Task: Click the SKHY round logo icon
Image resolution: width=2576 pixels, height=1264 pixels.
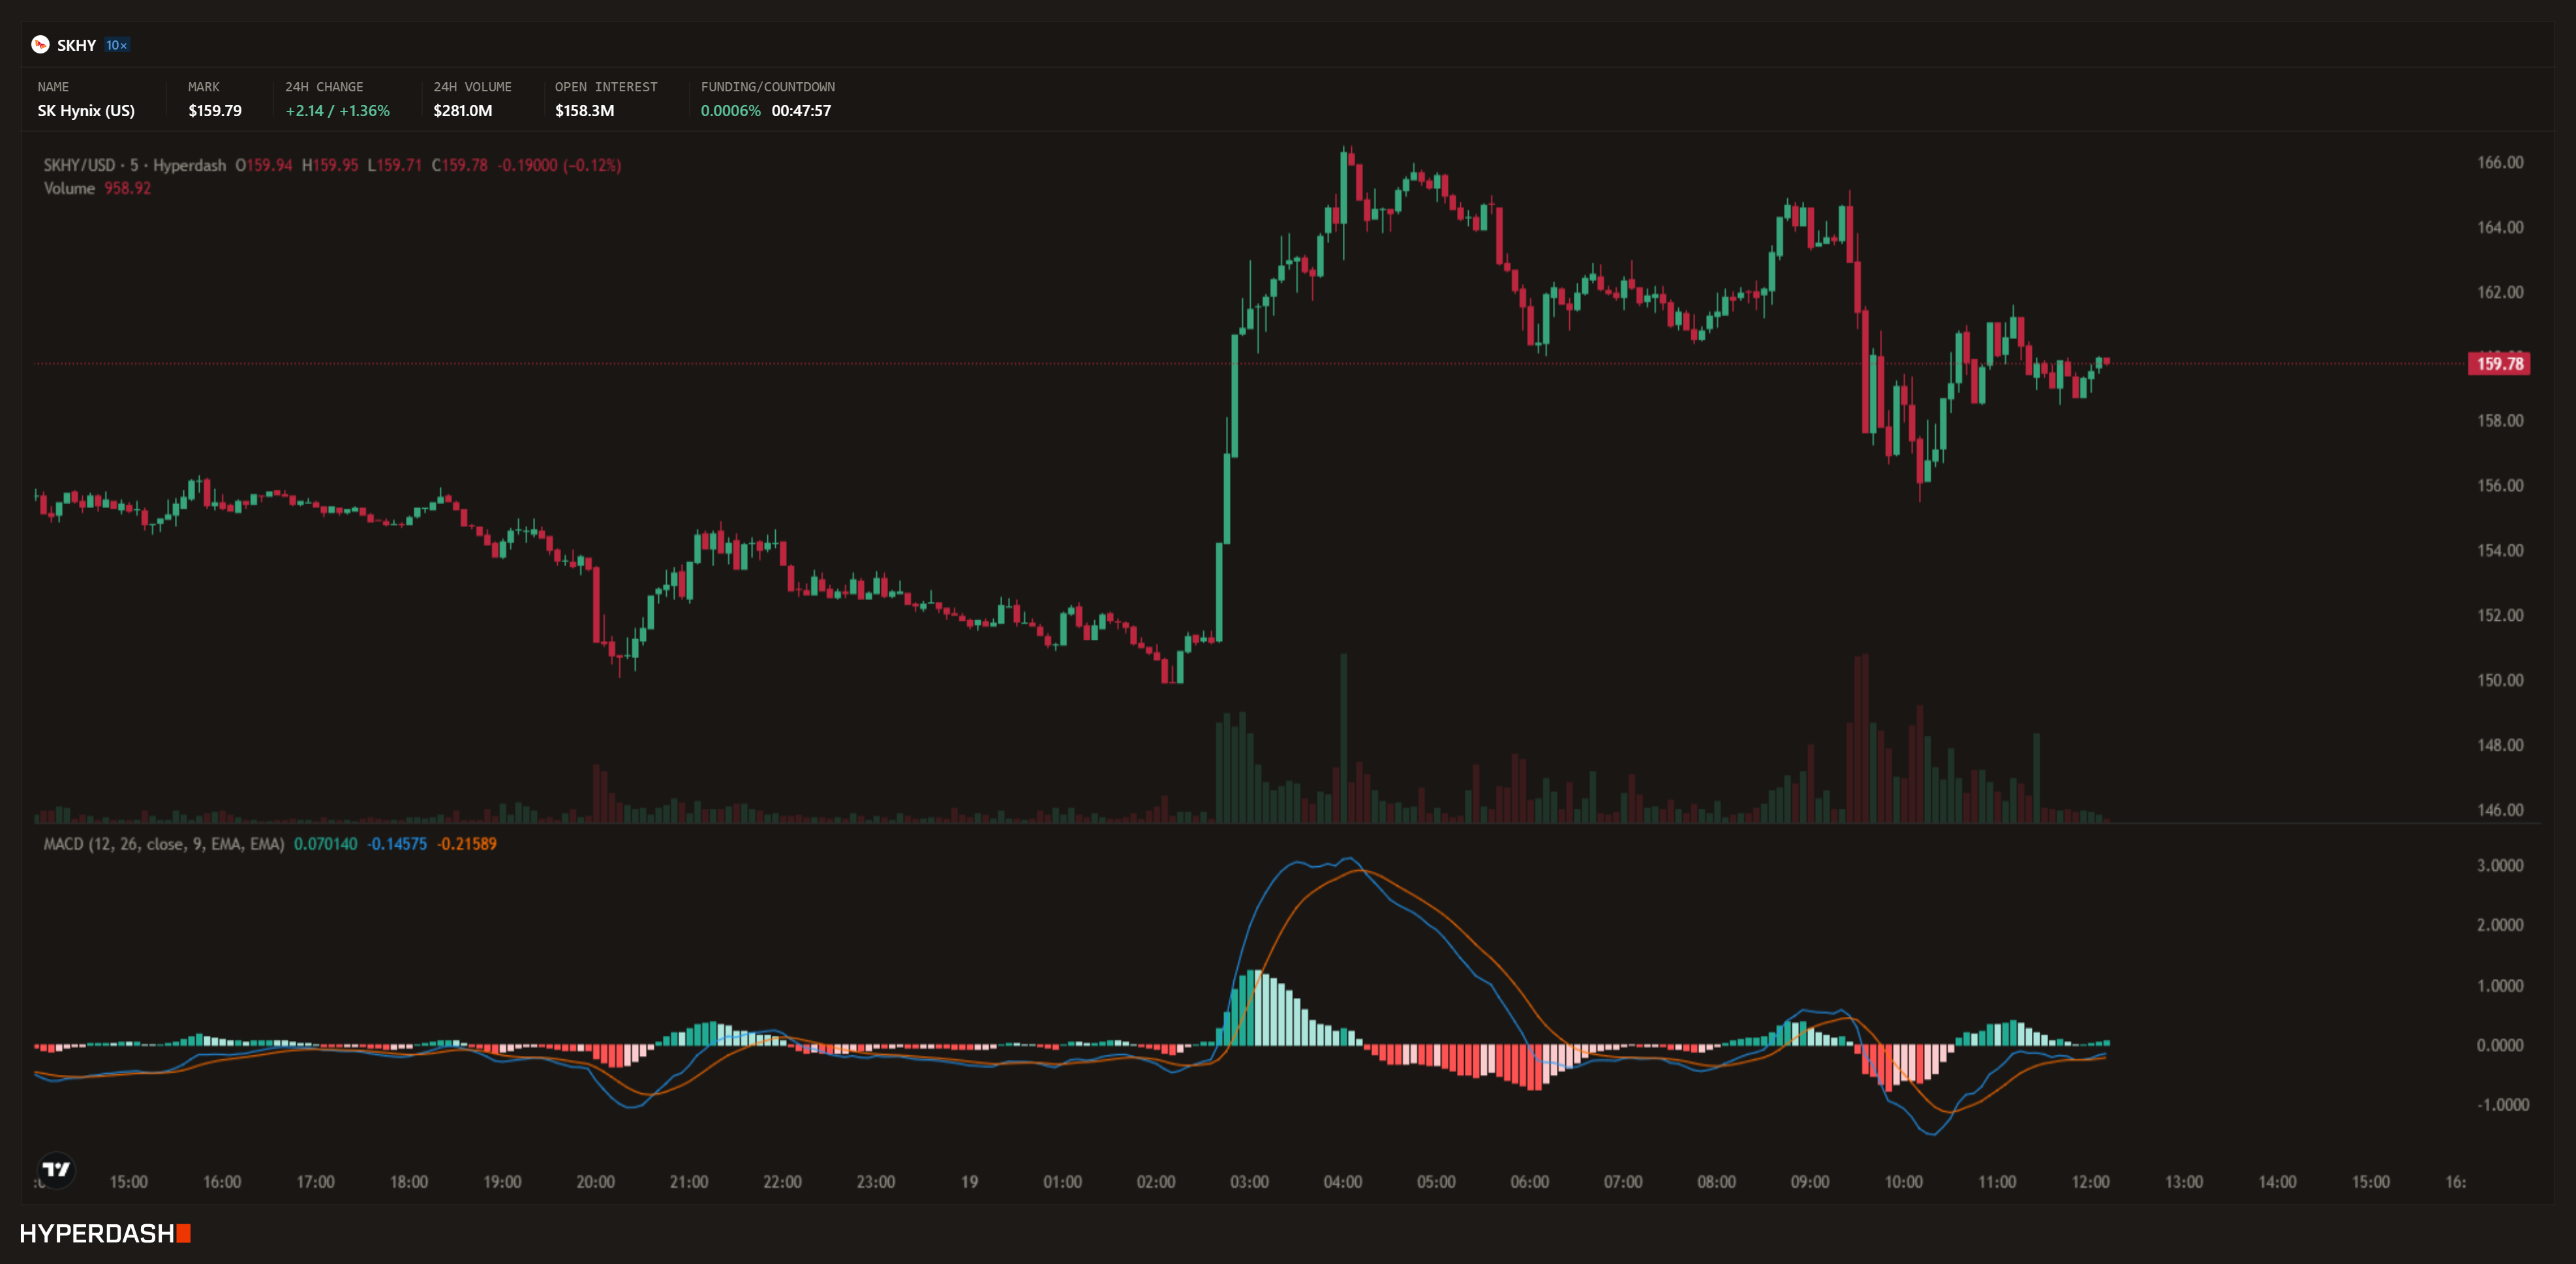Action: (x=40, y=45)
